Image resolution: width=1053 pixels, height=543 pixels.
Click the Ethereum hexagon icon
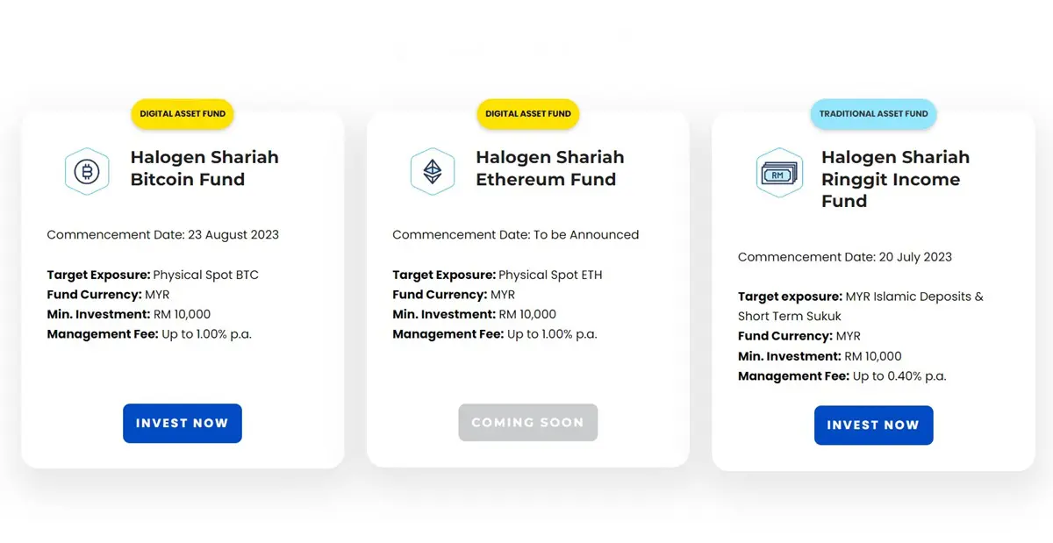(433, 171)
